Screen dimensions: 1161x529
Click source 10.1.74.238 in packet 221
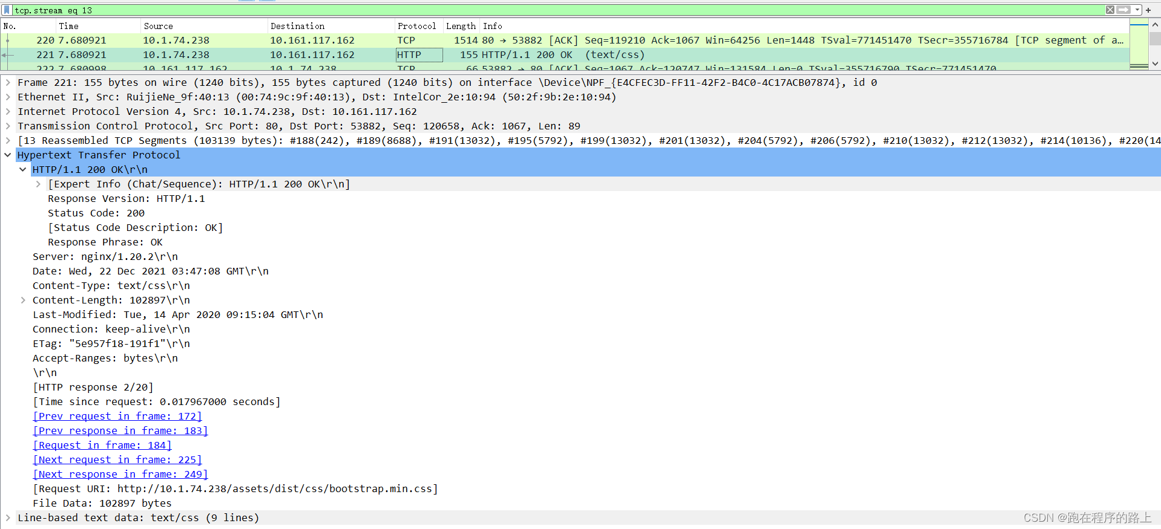176,55
